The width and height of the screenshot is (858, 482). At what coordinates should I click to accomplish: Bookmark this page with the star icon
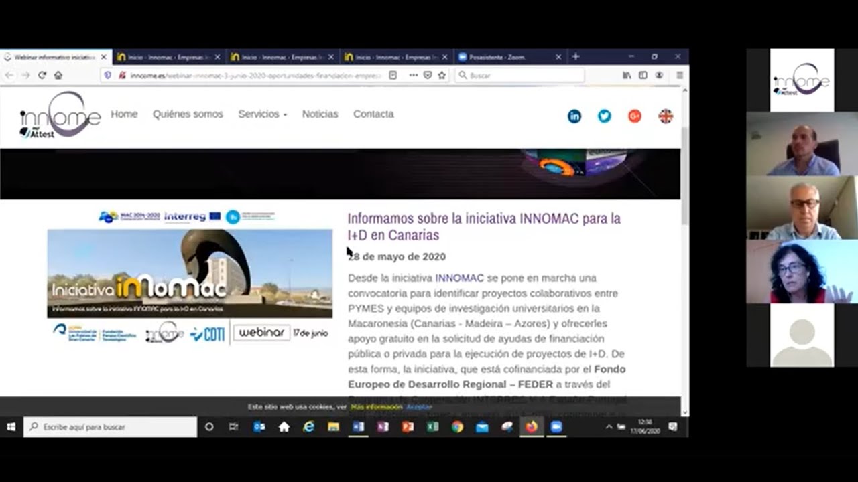coord(442,75)
